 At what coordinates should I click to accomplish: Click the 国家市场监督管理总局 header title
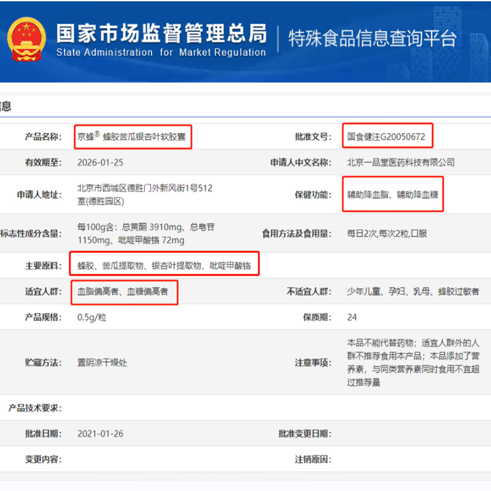(161, 33)
